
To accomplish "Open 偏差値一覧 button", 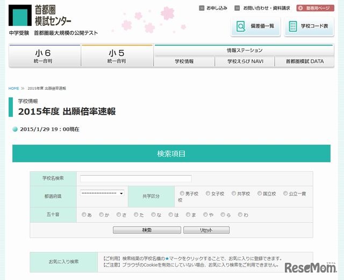I will [x=256, y=26].
